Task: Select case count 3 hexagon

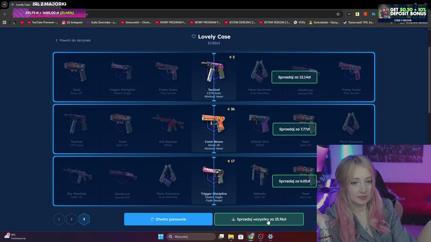Action: click(x=84, y=219)
